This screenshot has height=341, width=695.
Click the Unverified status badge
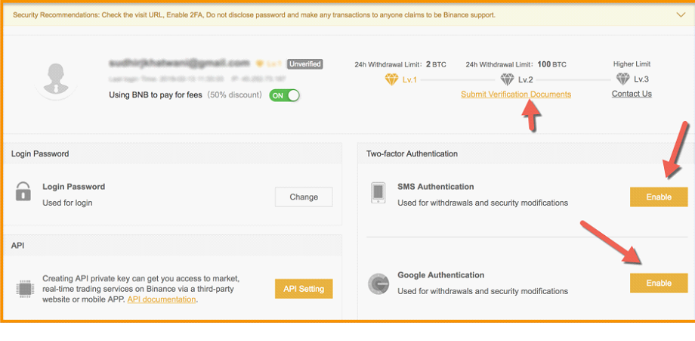pos(305,64)
